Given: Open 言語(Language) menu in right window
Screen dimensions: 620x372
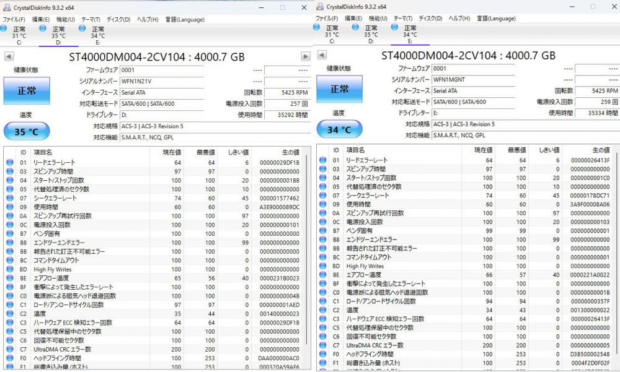Looking at the screenshot, I should (496, 18).
